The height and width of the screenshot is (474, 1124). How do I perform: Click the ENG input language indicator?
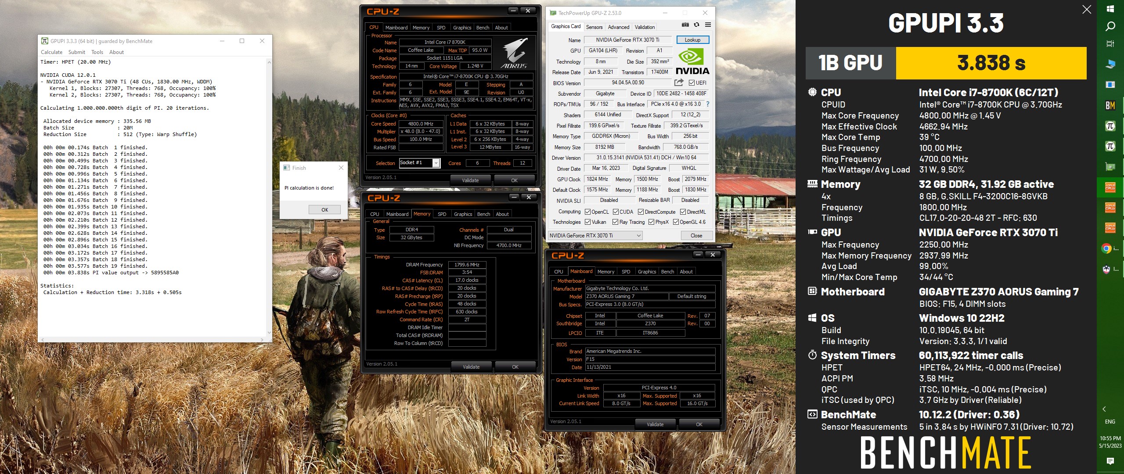(x=1110, y=422)
